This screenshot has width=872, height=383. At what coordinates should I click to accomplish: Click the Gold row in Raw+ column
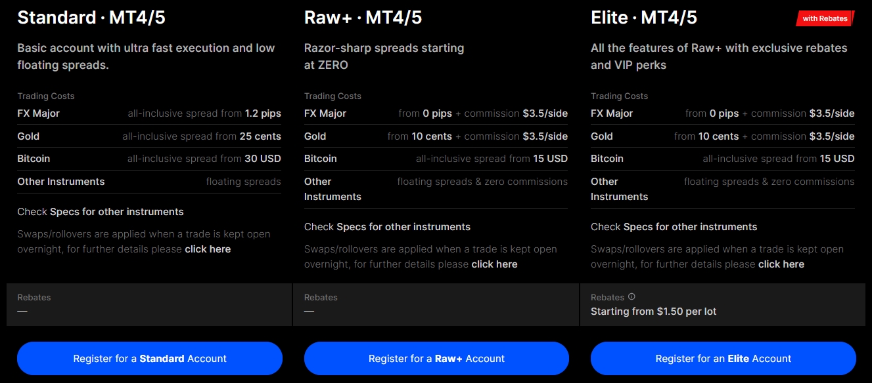(436, 136)
